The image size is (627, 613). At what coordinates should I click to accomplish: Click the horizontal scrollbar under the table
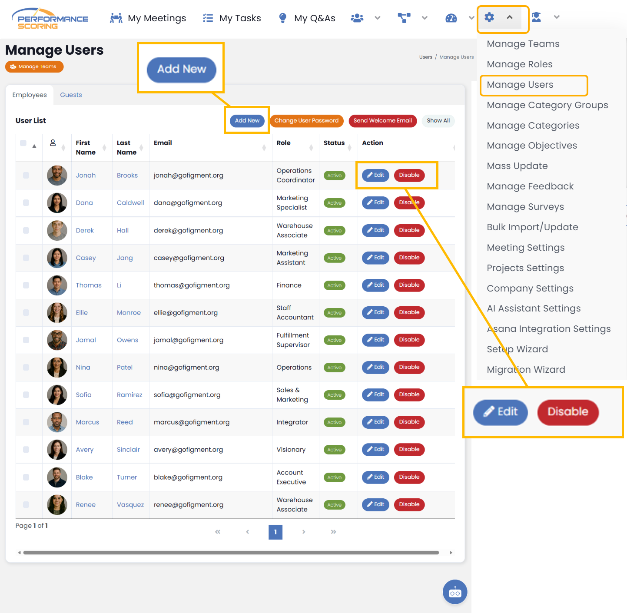coord(231,553)
